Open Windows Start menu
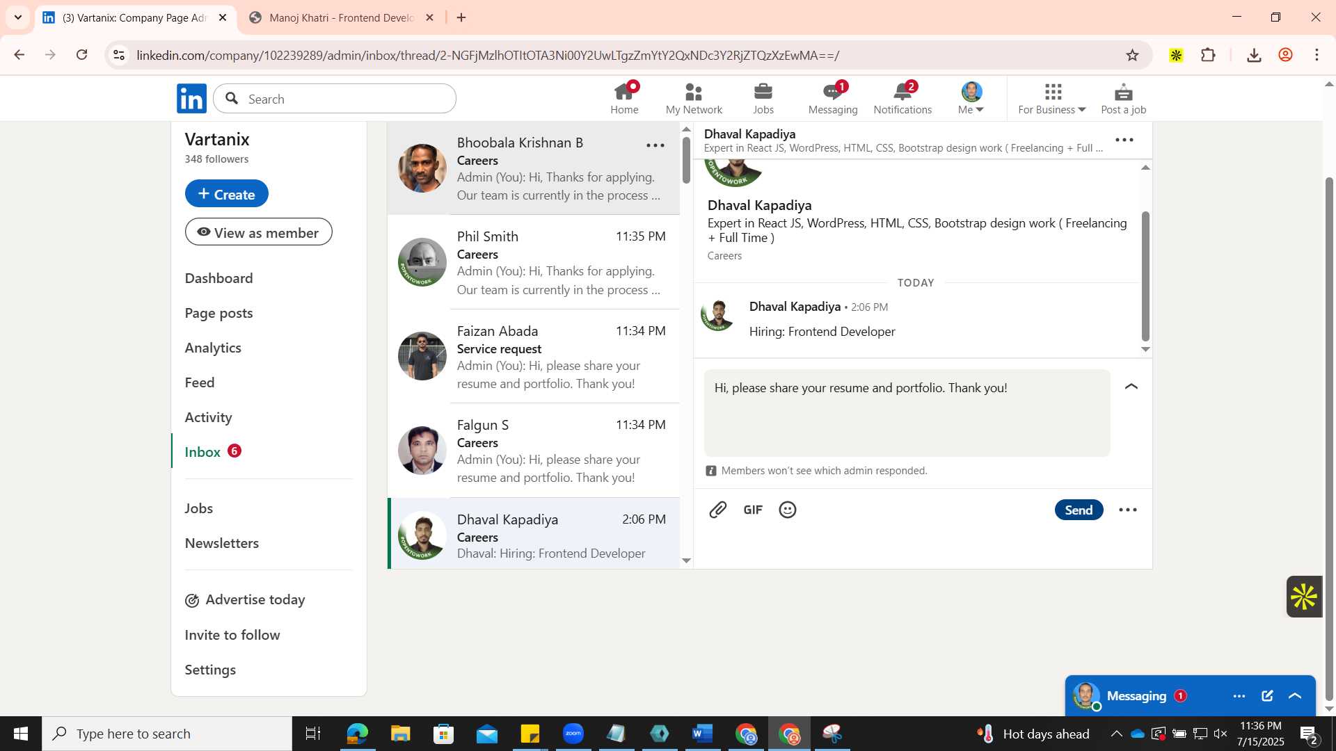 (21, 734)
